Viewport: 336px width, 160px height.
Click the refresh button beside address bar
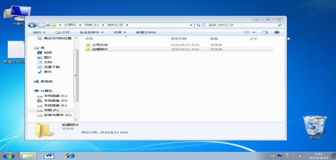coord(198,25)
